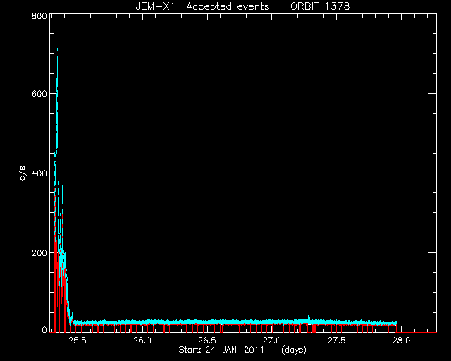Click the Start: 24-JAN-2014 date label

(x=221, y=350)
